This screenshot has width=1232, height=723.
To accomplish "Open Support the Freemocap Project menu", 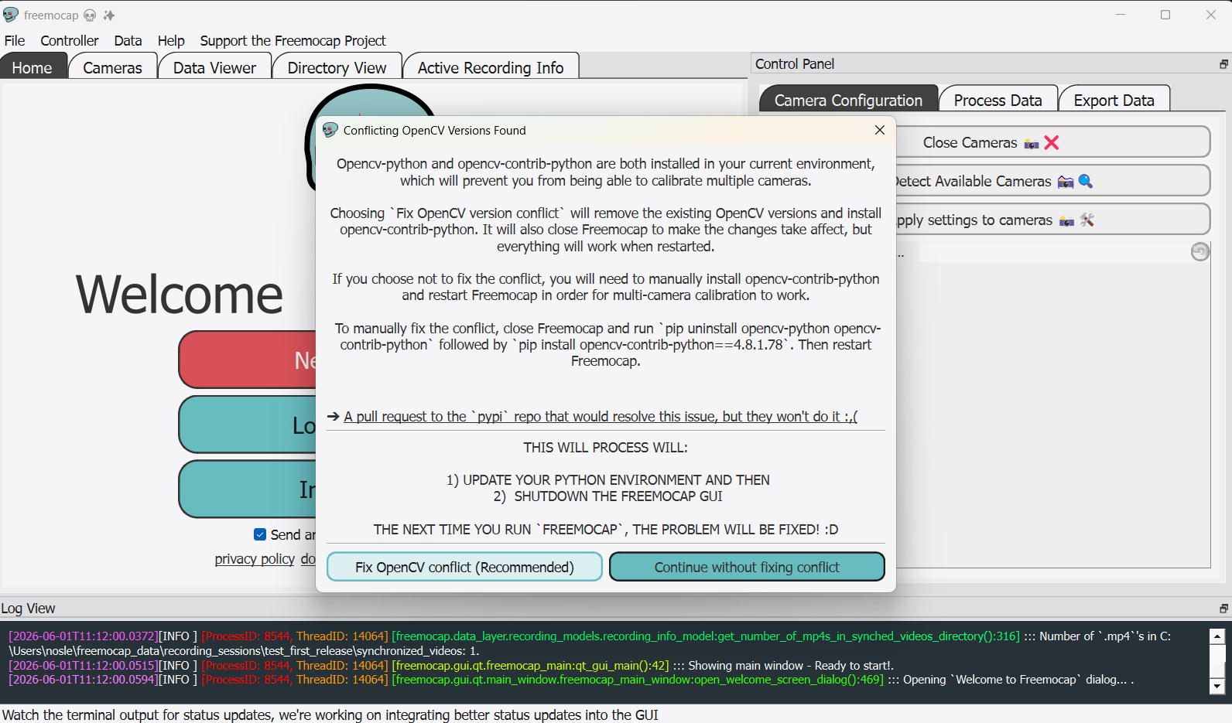I will tap(293, 40).
